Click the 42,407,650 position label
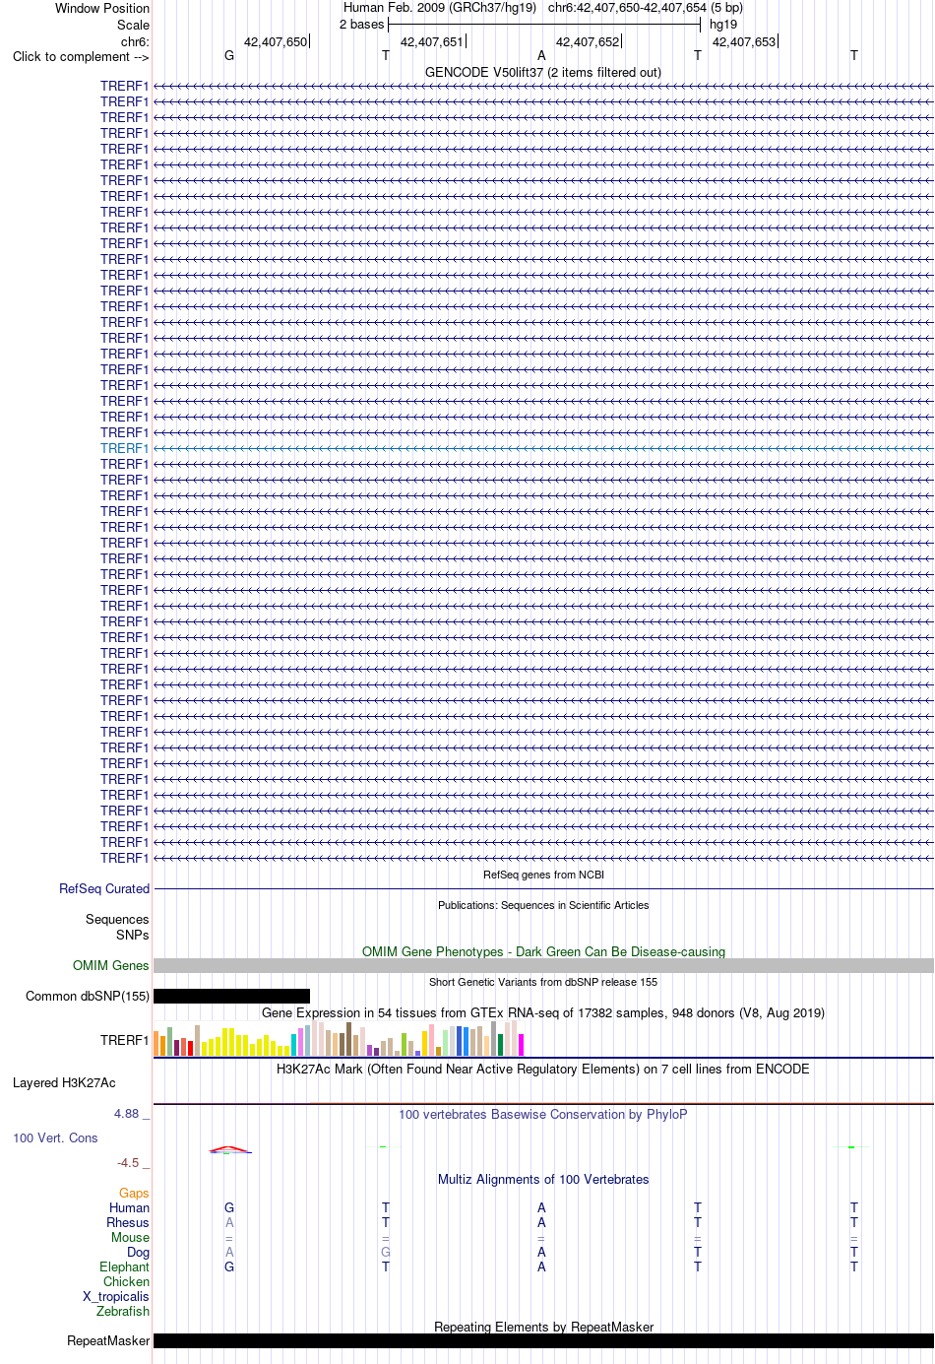Screen dimensions: 935x1364 pyautogui.click(x=276, y=41)
